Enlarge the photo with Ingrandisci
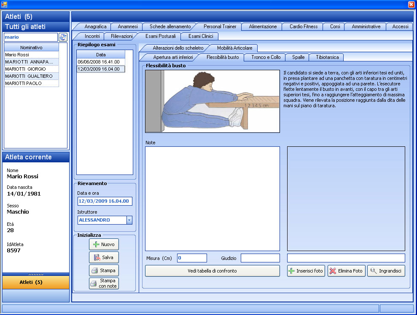 (386, 271)
